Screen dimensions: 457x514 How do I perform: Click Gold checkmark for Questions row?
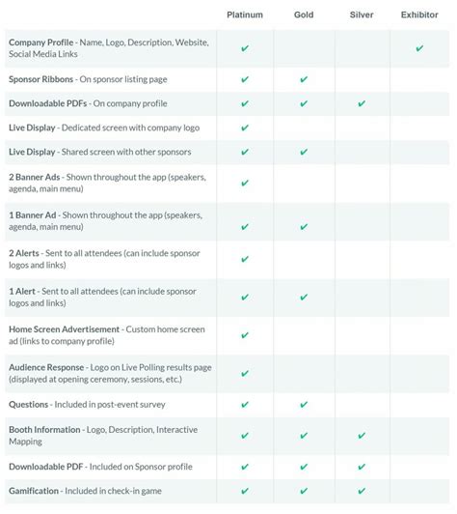[x=304, y=405]
